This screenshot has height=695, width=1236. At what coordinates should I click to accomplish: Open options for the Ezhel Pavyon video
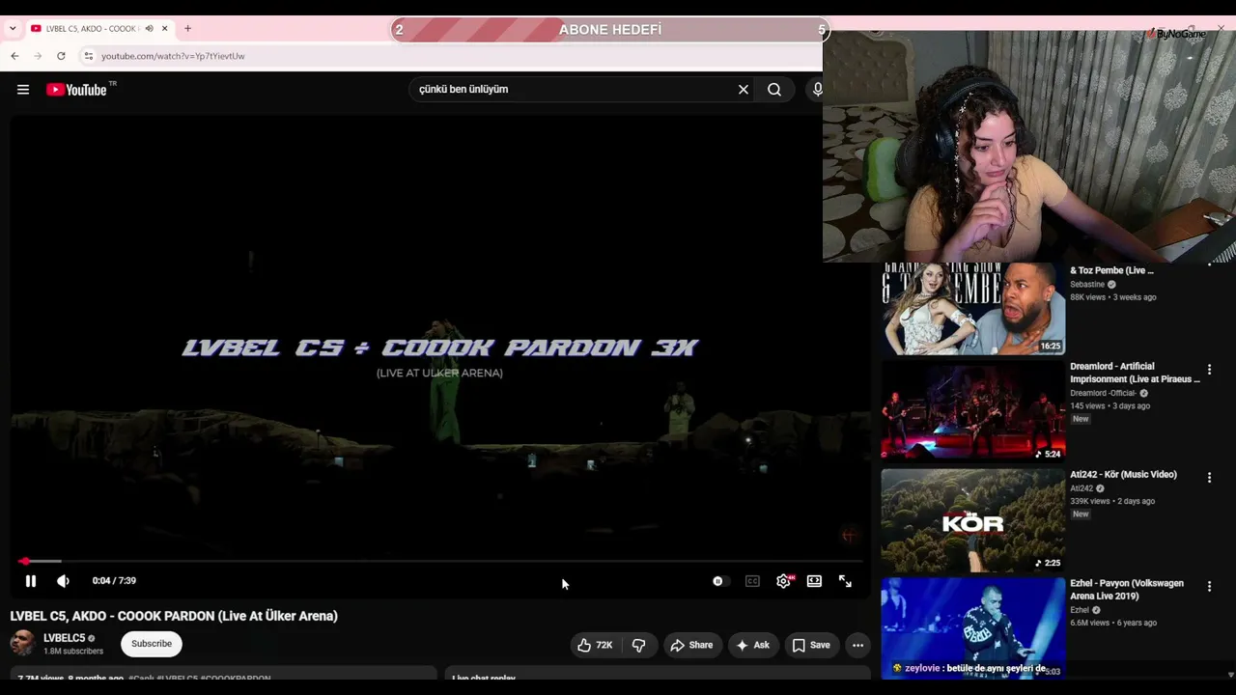pyautogui.click(x=1209, y=586)
